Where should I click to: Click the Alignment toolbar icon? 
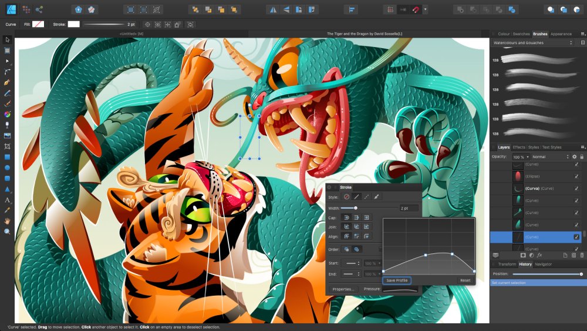click(351, 10)
